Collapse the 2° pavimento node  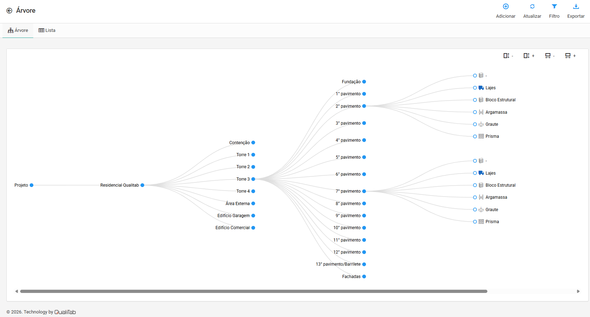[x=364, y=106]
